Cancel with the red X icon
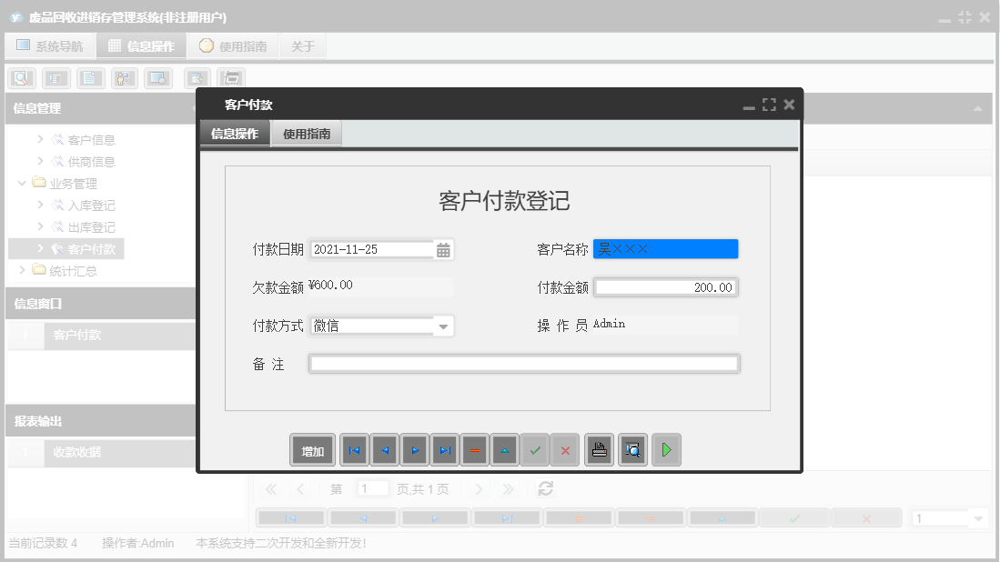The height and width of the screenshot is (562, 1000). point(564,449)
